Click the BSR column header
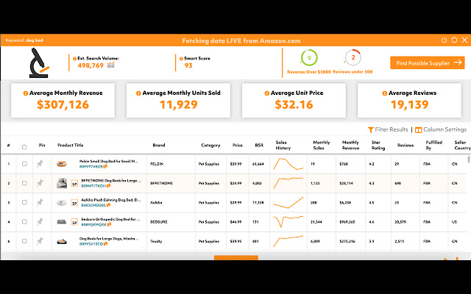The image size is (471, 294). click(259, 146)
